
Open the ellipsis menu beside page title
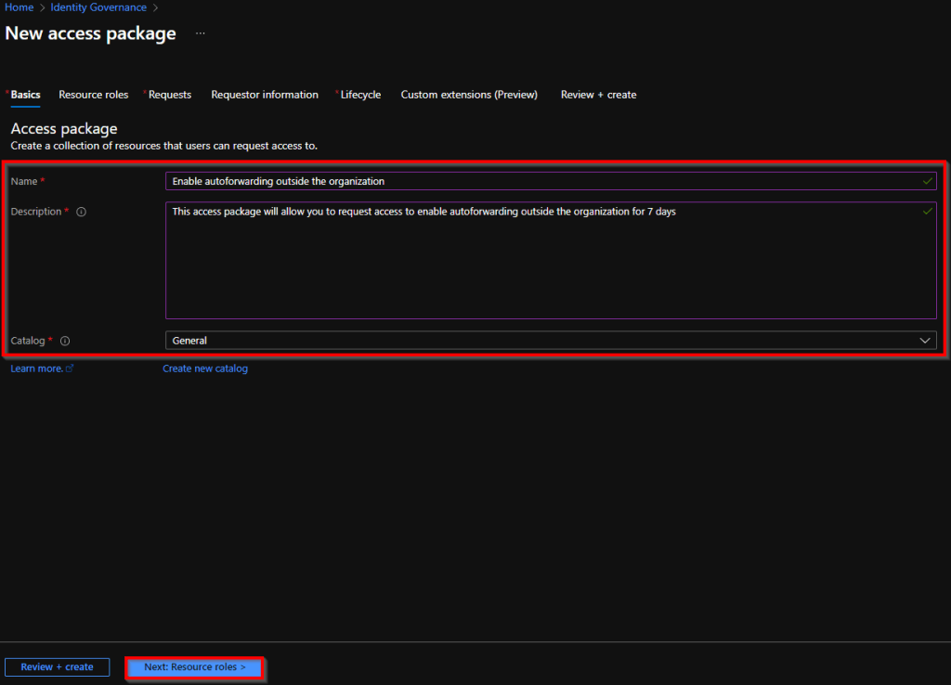point(200,33)
